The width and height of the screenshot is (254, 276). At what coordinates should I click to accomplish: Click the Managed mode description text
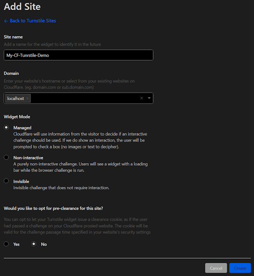(x=80, y=140)
